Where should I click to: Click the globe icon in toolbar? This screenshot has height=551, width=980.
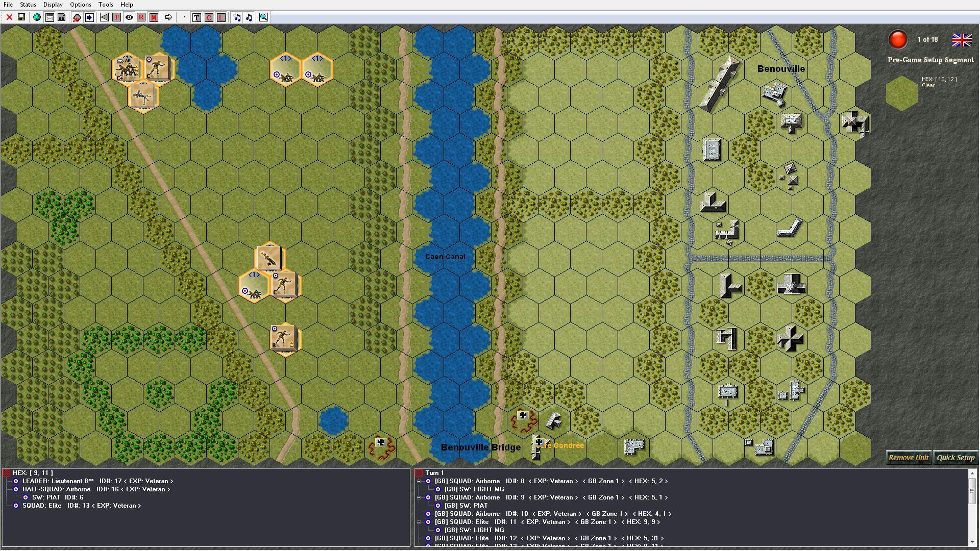37,17
